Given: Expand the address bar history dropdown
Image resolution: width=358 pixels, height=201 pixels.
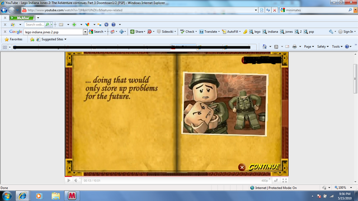Looking at the screenshot, I should point(256,10).
